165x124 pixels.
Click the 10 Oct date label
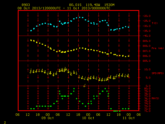click(88, 118)
